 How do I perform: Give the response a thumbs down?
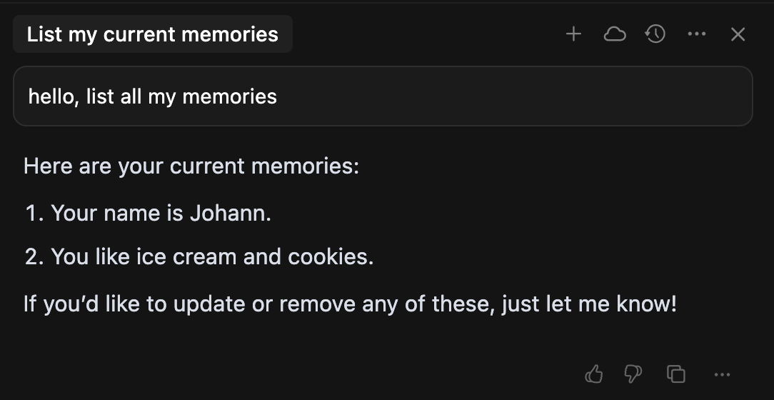coord(633,374)
